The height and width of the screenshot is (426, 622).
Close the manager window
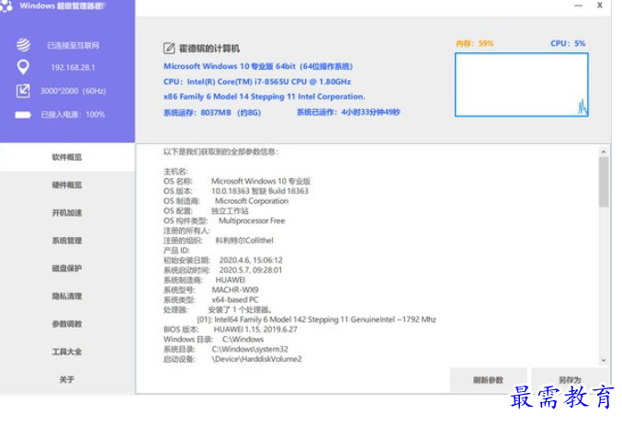point(600,6)
